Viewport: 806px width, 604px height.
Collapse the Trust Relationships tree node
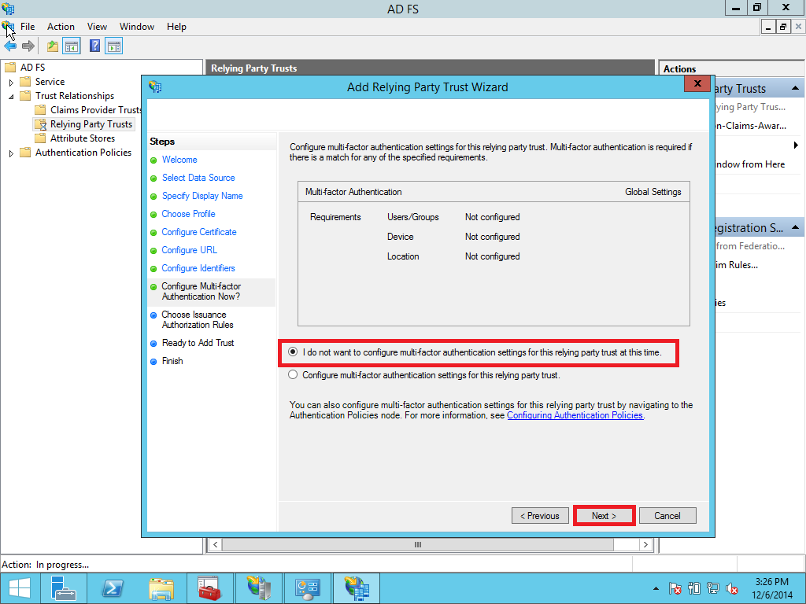(11, 96)
